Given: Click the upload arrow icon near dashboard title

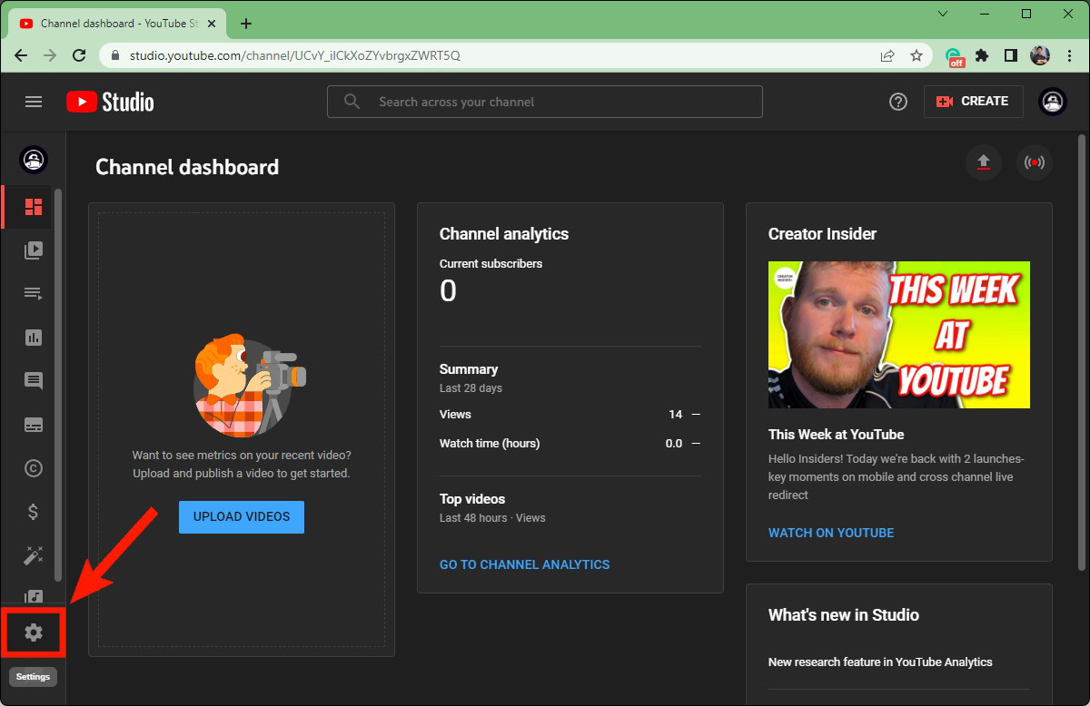Looking at the screenshot, I should pyautogui.click(x=983, y=163).
